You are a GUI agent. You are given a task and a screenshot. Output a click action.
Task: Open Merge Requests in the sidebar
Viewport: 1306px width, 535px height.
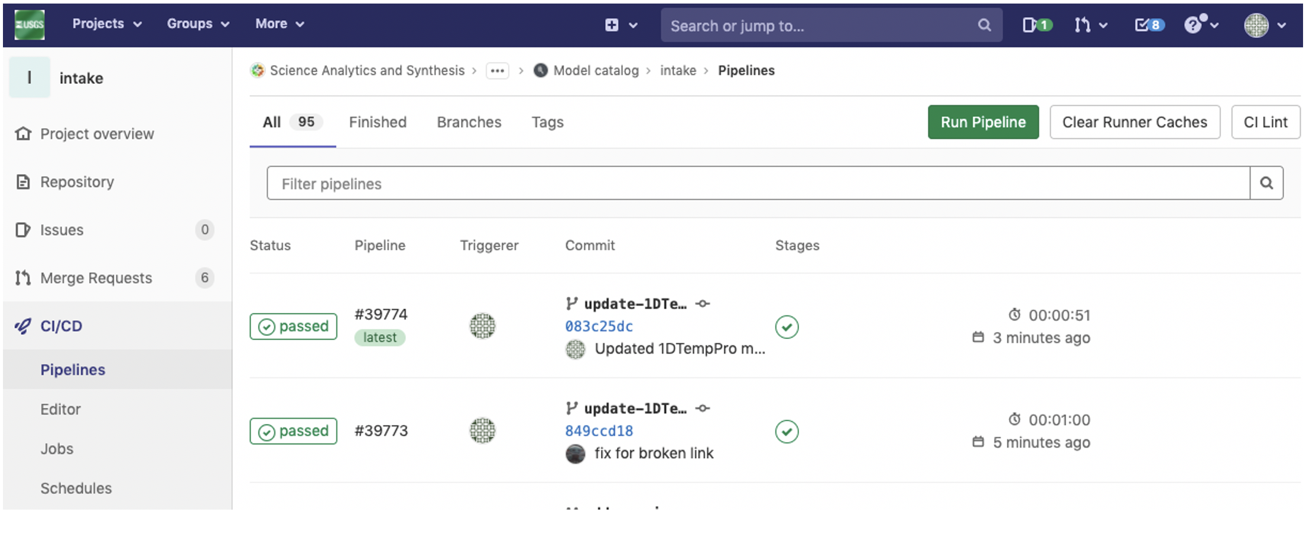tap(96, 278)
